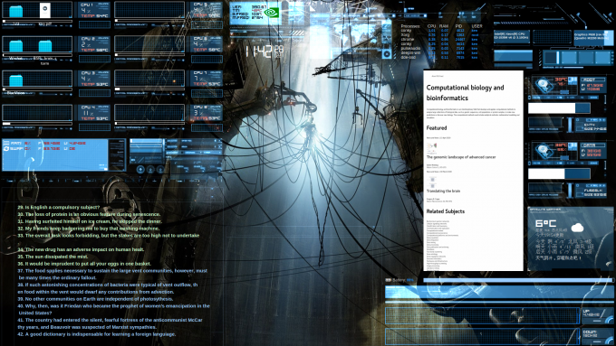Click the 6°C temperature in weather widget
Viewport: 616px width, 346px height.
[x=546, y=224]
